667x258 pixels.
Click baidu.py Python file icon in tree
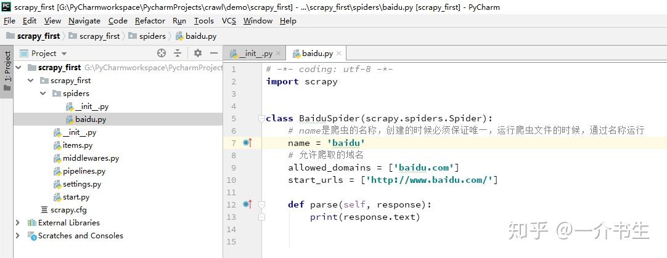click(70, 119)
